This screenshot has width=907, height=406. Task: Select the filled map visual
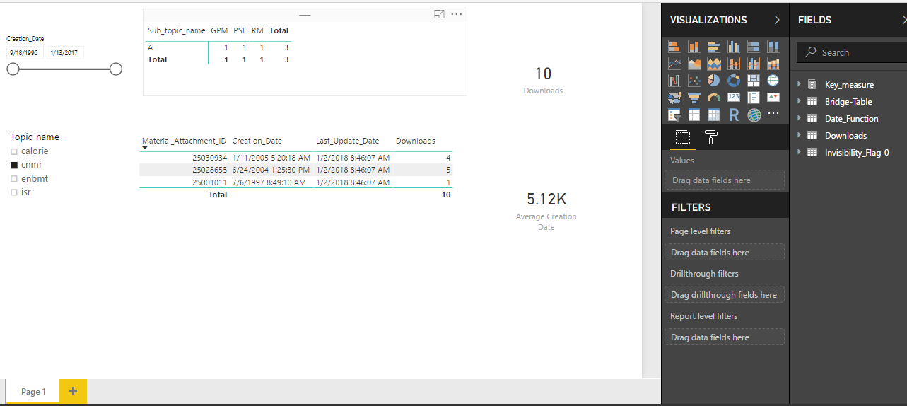tap(674, 98)
